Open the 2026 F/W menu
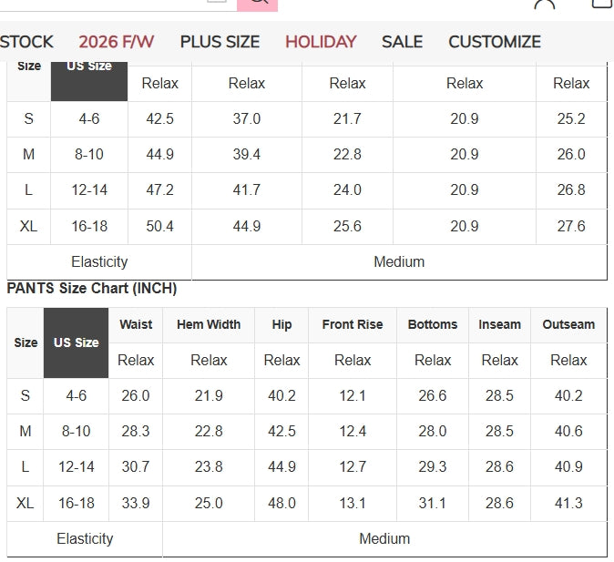 point(117,42)
